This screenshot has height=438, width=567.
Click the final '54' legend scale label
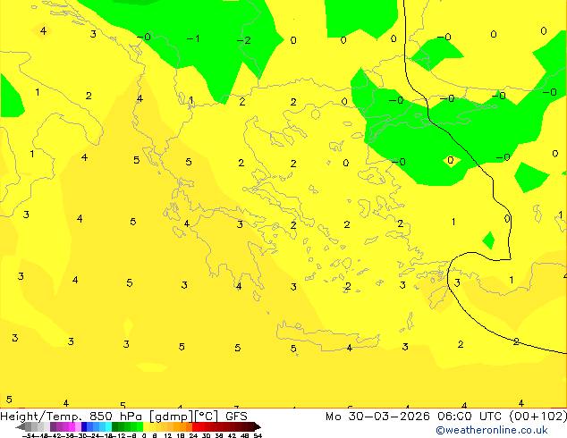click(x=258, y=435)
